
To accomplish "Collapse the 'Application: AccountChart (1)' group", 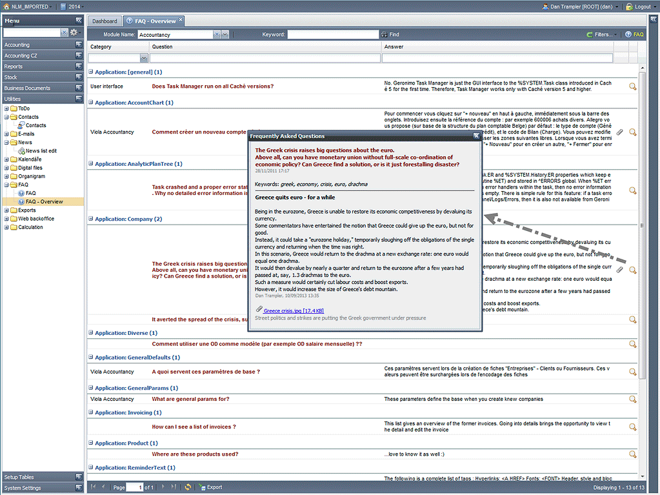I will (90, 102).
